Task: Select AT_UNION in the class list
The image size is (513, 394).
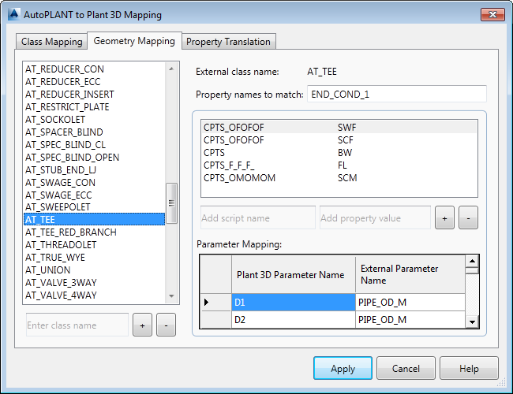Action: 94,269
